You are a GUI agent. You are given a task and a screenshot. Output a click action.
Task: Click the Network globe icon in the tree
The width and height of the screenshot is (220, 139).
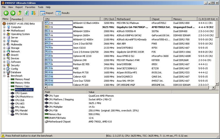(9, 52)
